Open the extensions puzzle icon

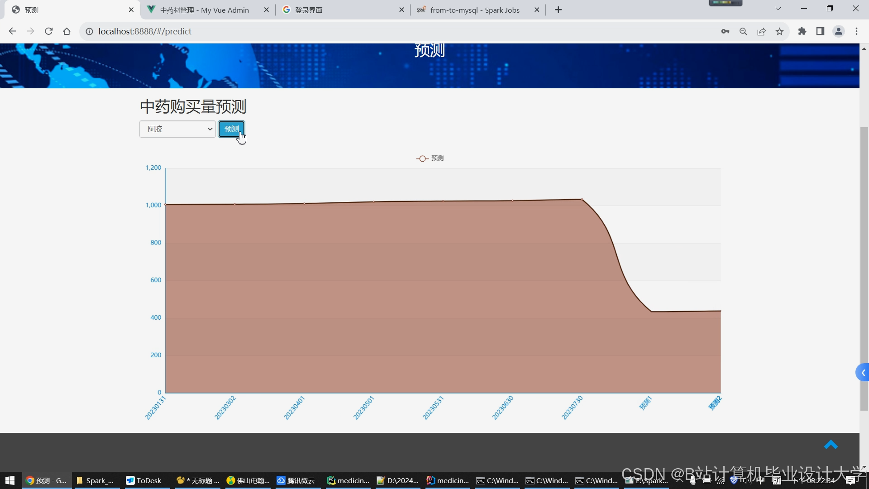click(802, 31)
